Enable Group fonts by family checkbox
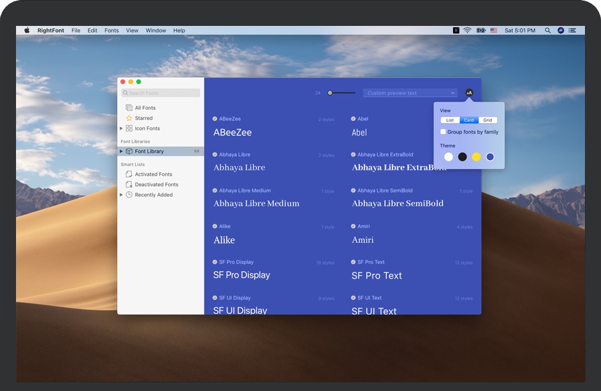Image resolution: width=601 pixels, height=391 pixels. pyautogui.click(x=443, y=132)
